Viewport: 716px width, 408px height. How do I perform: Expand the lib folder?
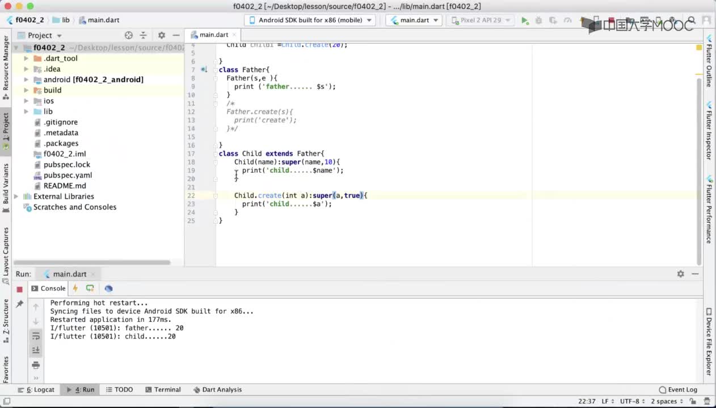click(x=26, y=112)
